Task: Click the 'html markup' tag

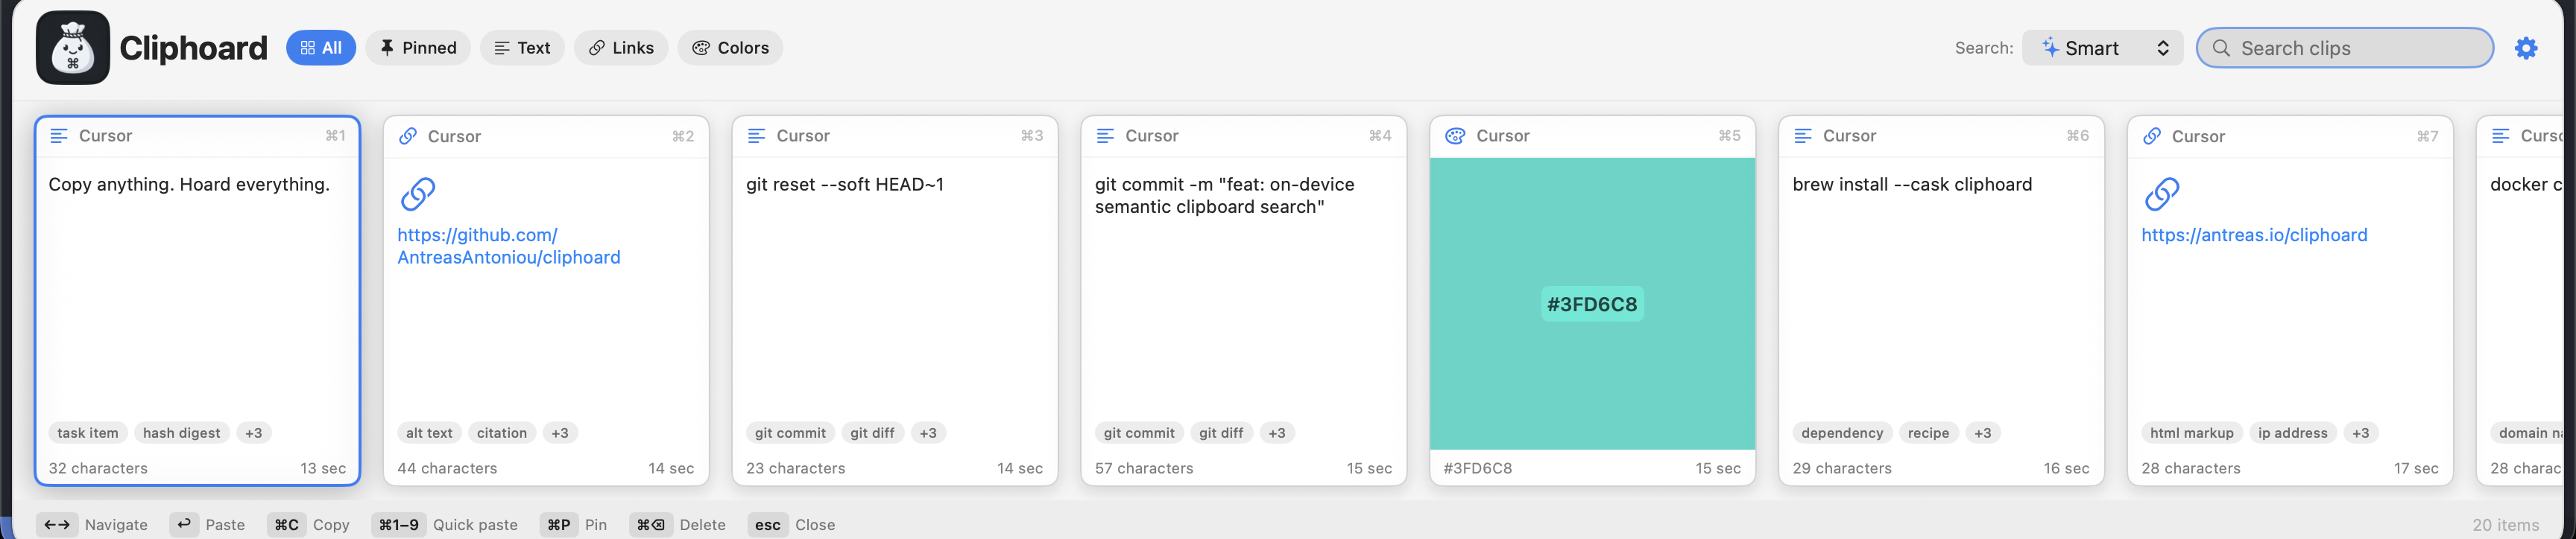Action: click(x=2191, y=433)
